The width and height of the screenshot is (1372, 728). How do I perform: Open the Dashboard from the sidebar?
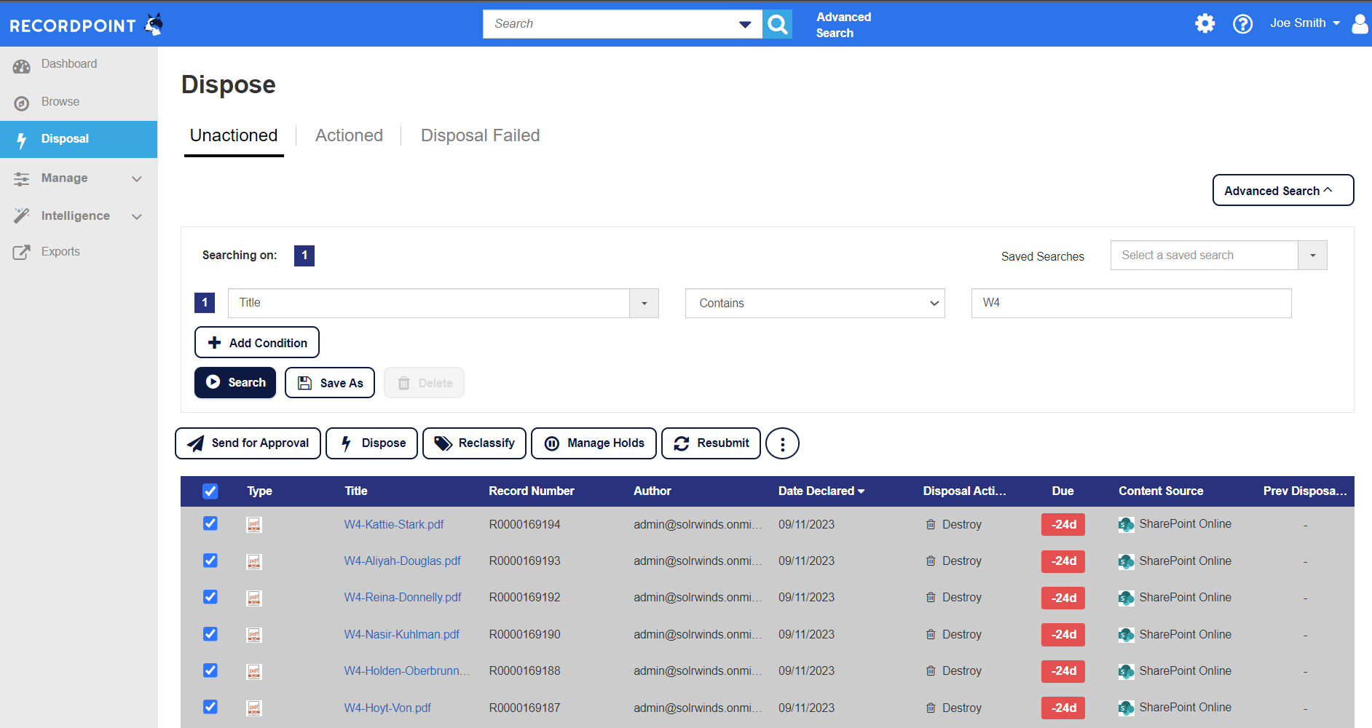69,64
